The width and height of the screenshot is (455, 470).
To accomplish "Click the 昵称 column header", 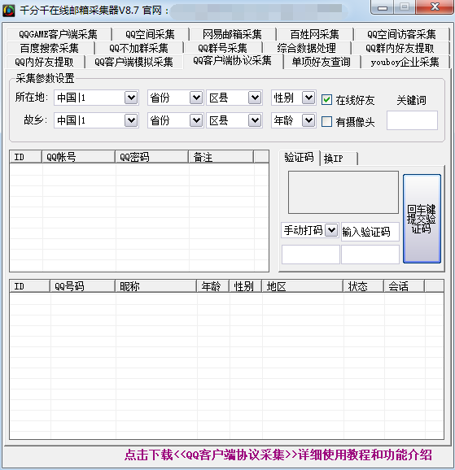I will click(x=156, y=286).
